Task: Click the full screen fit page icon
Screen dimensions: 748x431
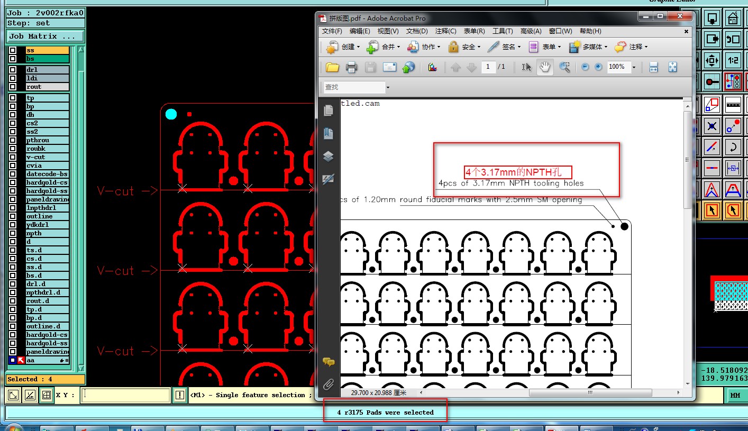Action: 672,67
